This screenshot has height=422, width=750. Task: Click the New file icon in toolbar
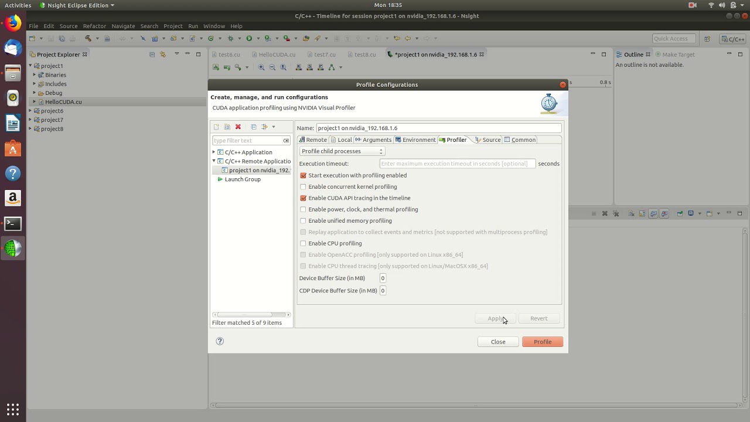tap(32, 39)
